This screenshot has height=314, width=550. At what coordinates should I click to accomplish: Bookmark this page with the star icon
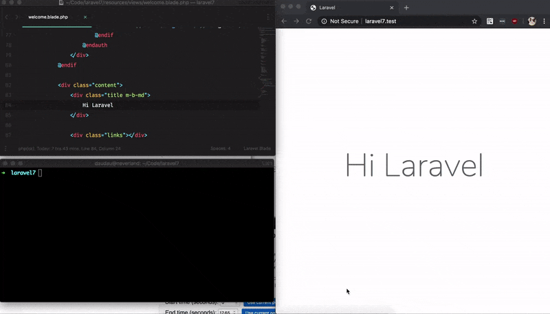474,21
